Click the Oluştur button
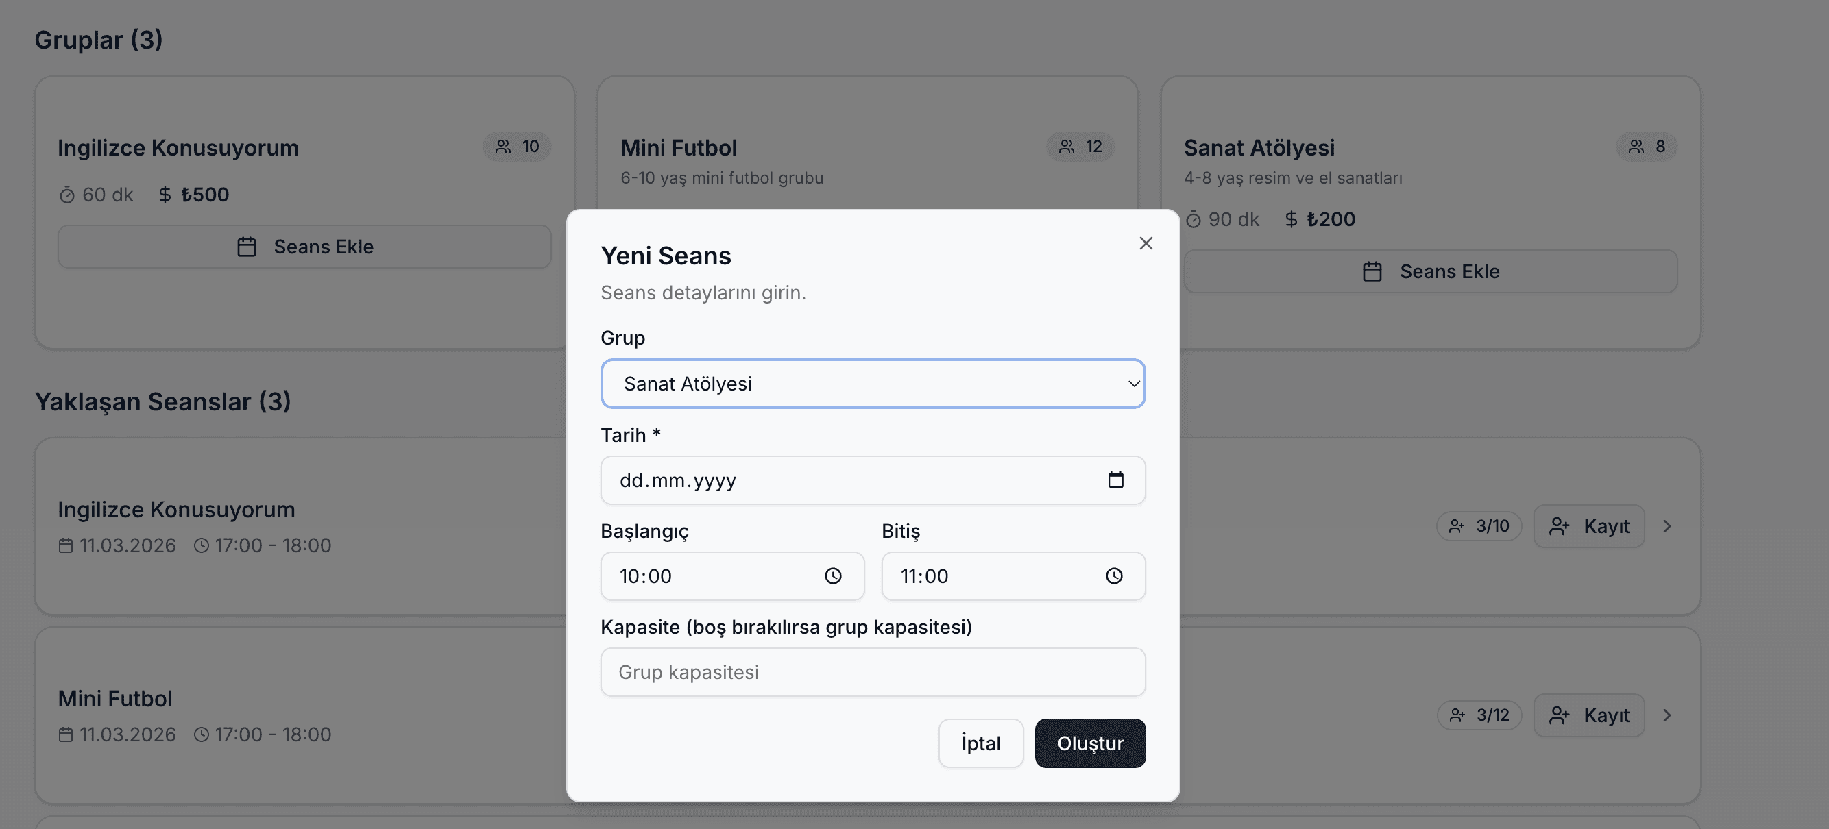Screen dimensions: 1829x829 [x=1090, y=743]
